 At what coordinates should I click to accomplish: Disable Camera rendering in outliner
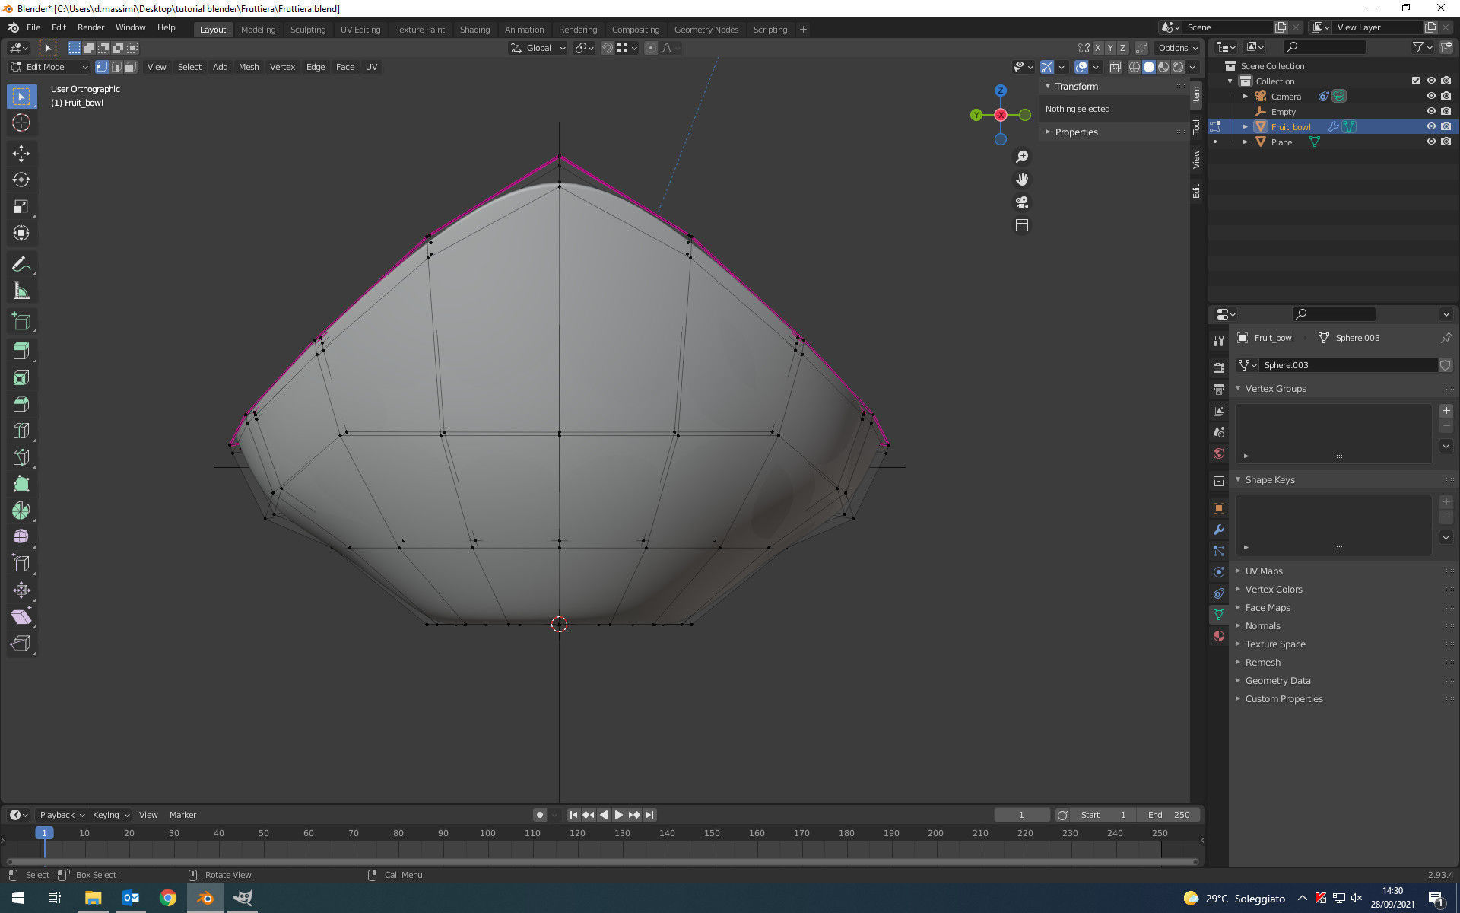pos(1446,96)
